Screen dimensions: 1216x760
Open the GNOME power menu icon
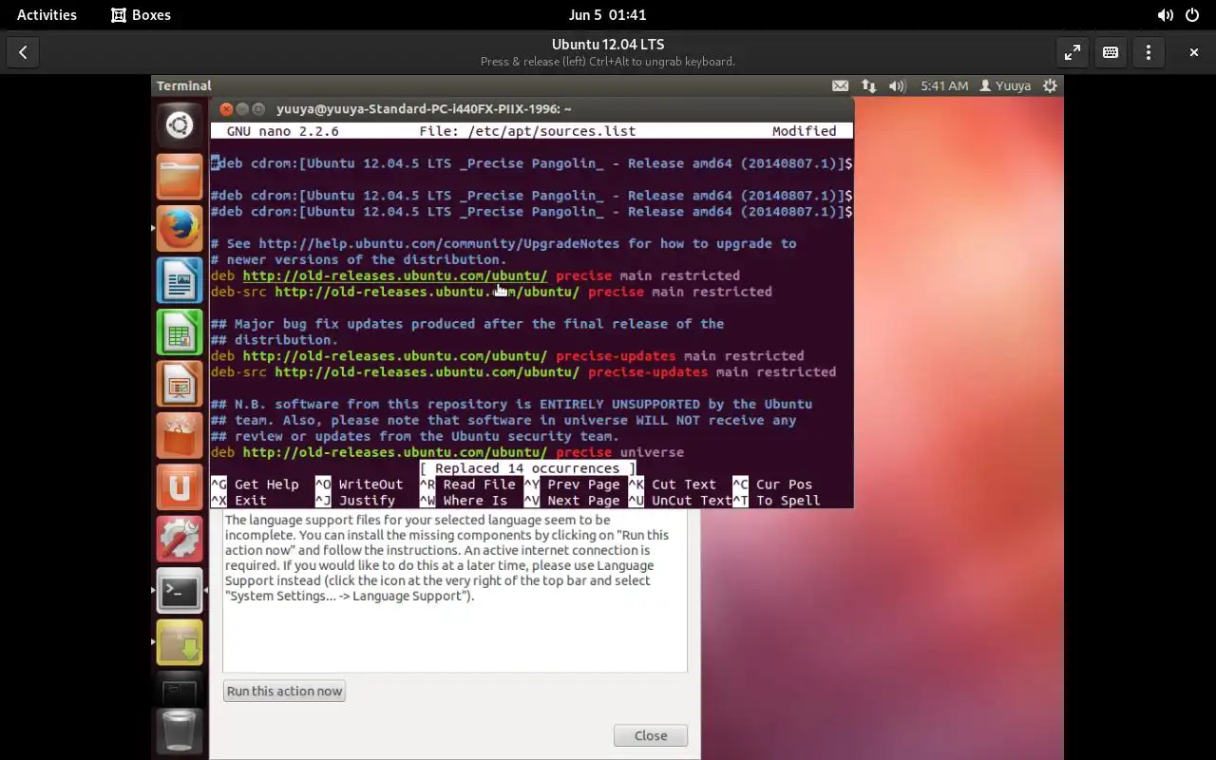1192,15
